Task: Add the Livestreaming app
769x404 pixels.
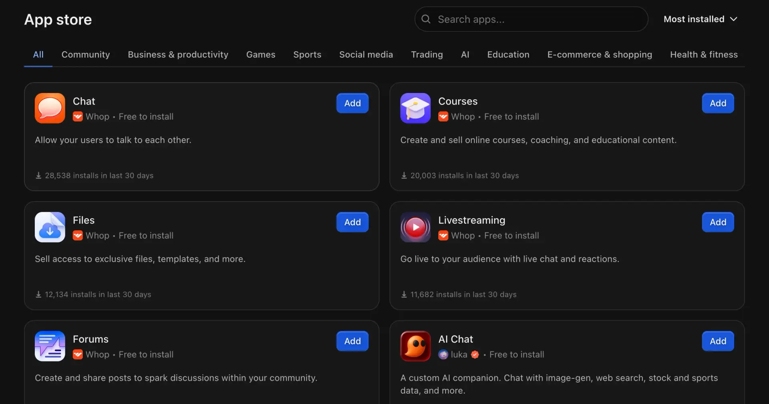Action: [x=718, y=222]
